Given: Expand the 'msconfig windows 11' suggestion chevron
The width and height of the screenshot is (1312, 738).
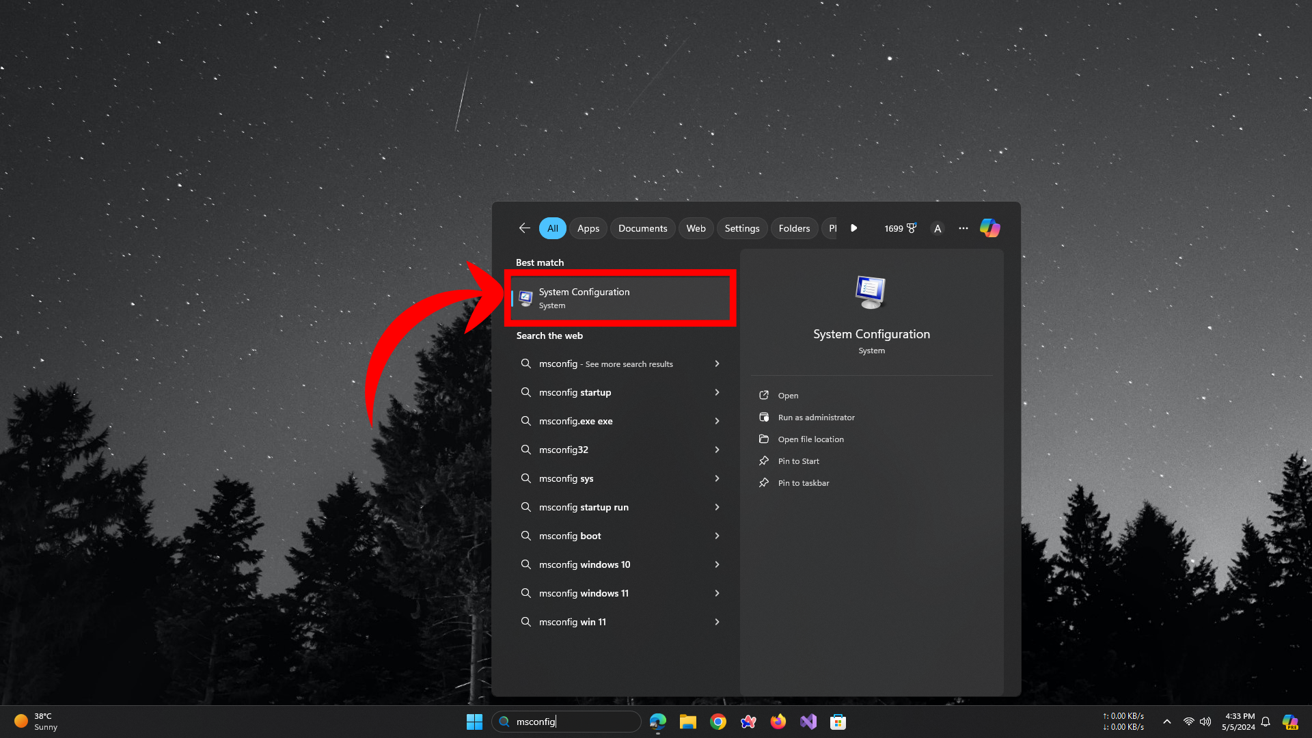Looking at the screenshot, I should 717,593.
